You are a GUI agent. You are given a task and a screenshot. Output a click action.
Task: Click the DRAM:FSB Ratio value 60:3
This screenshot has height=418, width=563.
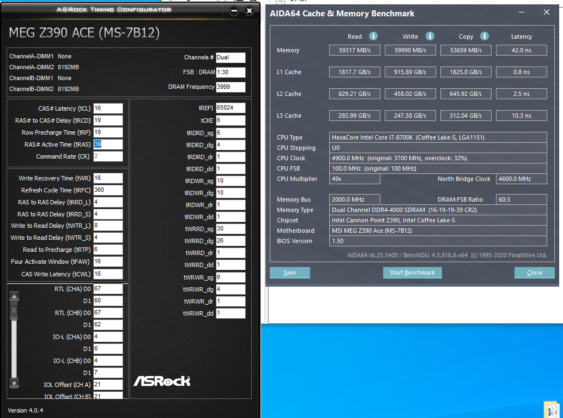coord(522,199)
